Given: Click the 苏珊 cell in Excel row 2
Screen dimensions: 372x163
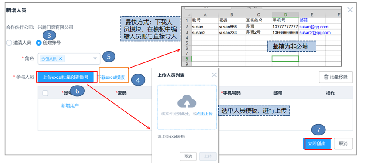Looking at the screenshot, I should click(258, 27).
